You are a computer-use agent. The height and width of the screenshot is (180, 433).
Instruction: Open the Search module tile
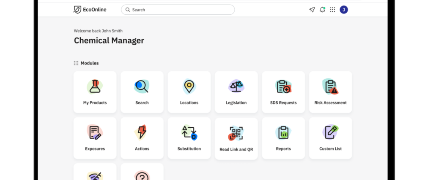point(142,92)
